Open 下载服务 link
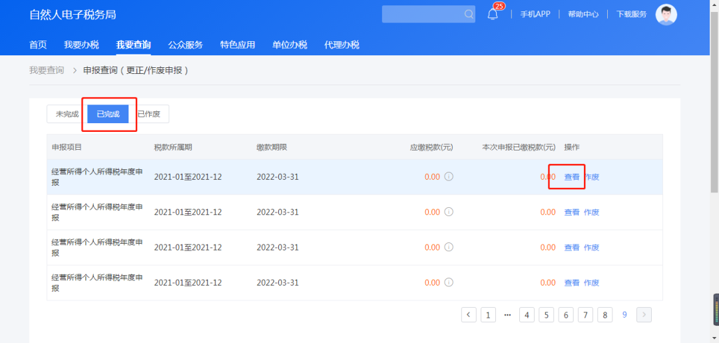This screenshot has height=343, width=719. tap(631, 14)
